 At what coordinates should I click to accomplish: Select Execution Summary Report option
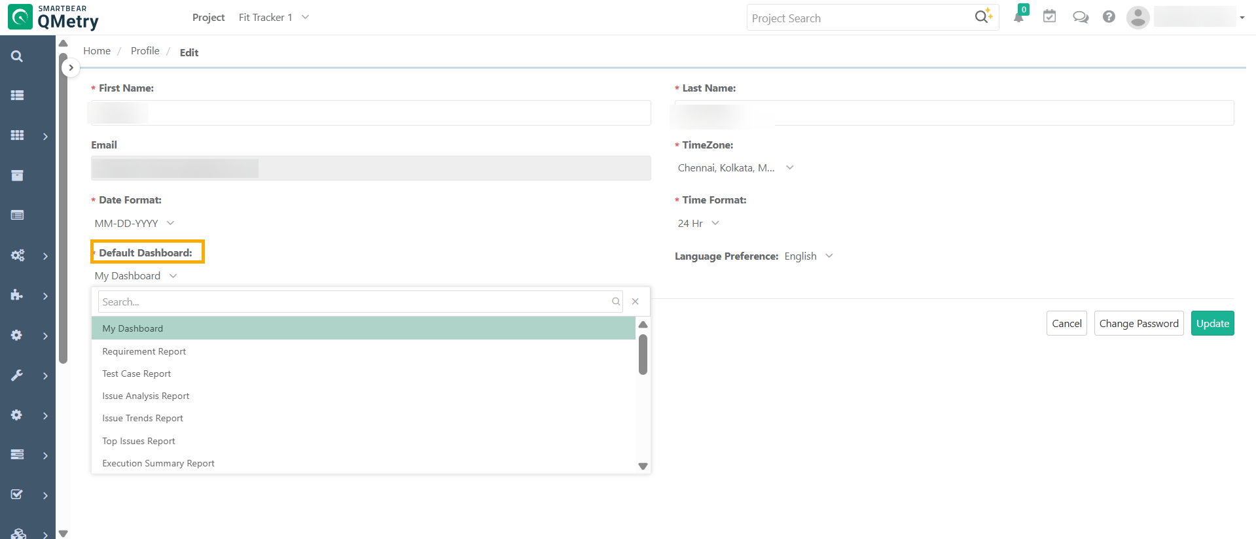coord(363,463)
